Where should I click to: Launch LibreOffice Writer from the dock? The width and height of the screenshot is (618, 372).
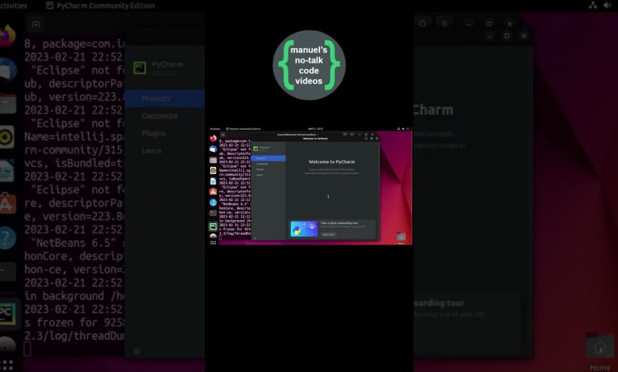coord(213,181)
